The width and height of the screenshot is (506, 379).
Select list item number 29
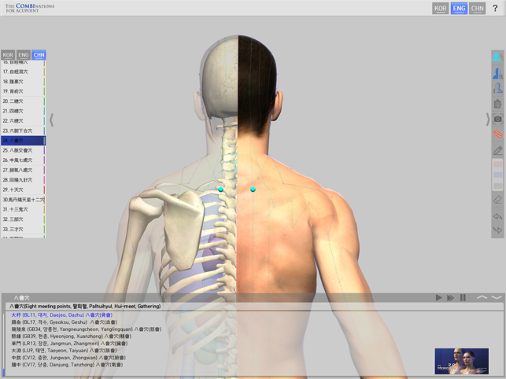point(23,189)
